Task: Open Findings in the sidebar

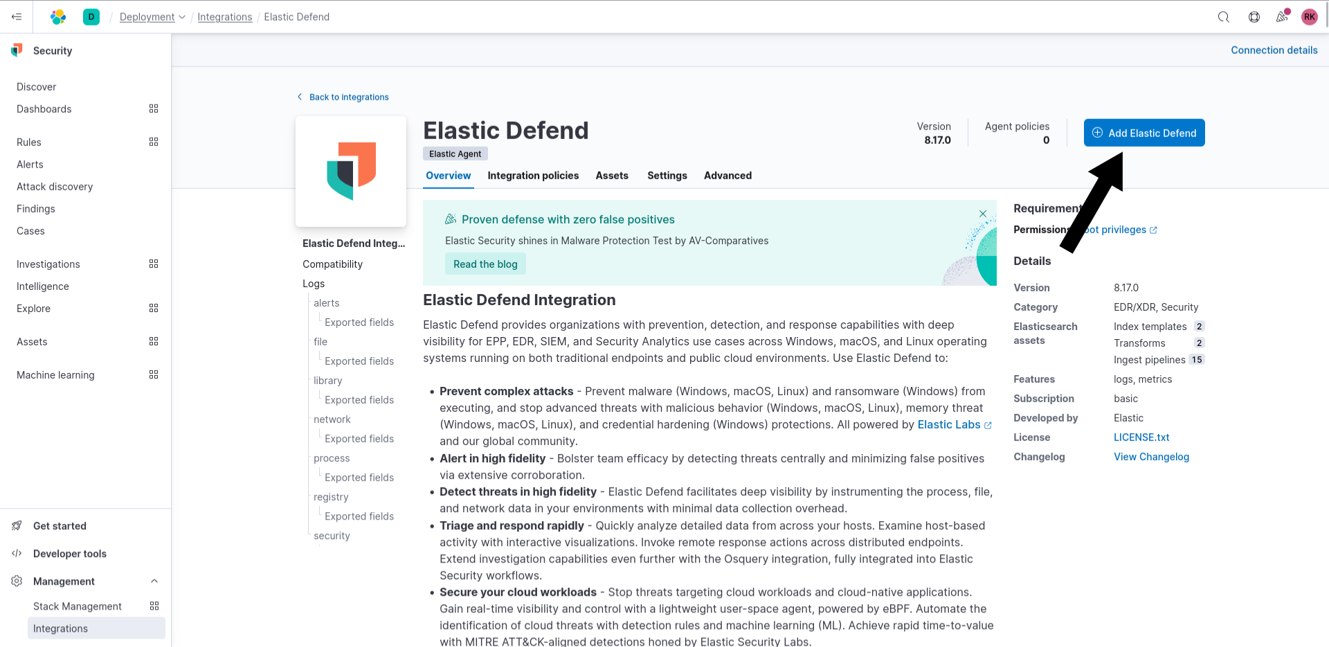Action: (36, 208)
